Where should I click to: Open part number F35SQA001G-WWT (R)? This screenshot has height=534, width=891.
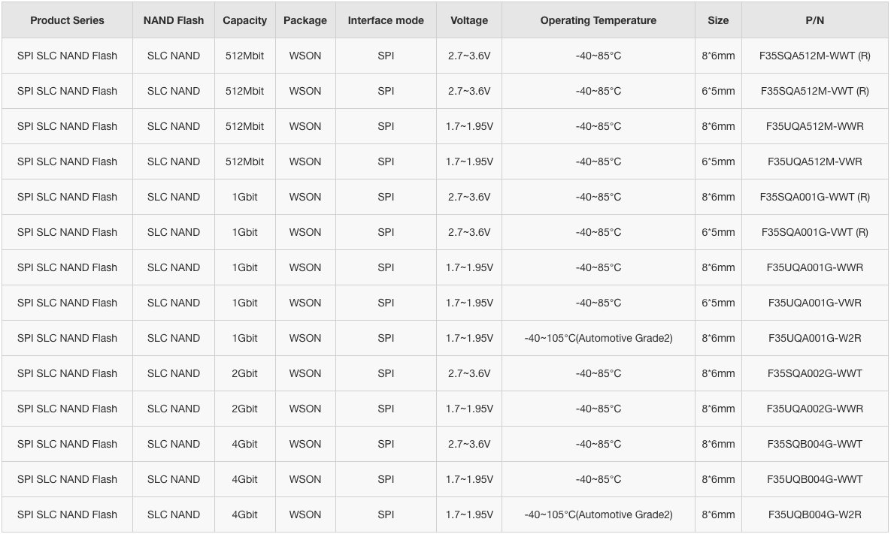click(814, 197)
